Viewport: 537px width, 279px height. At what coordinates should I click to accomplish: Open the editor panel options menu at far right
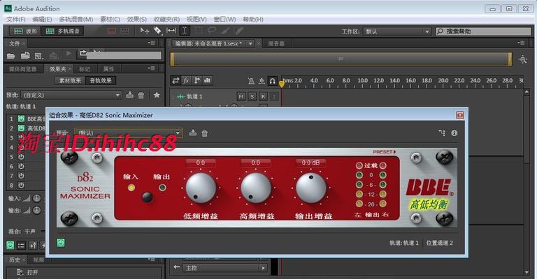coord(521,43)
